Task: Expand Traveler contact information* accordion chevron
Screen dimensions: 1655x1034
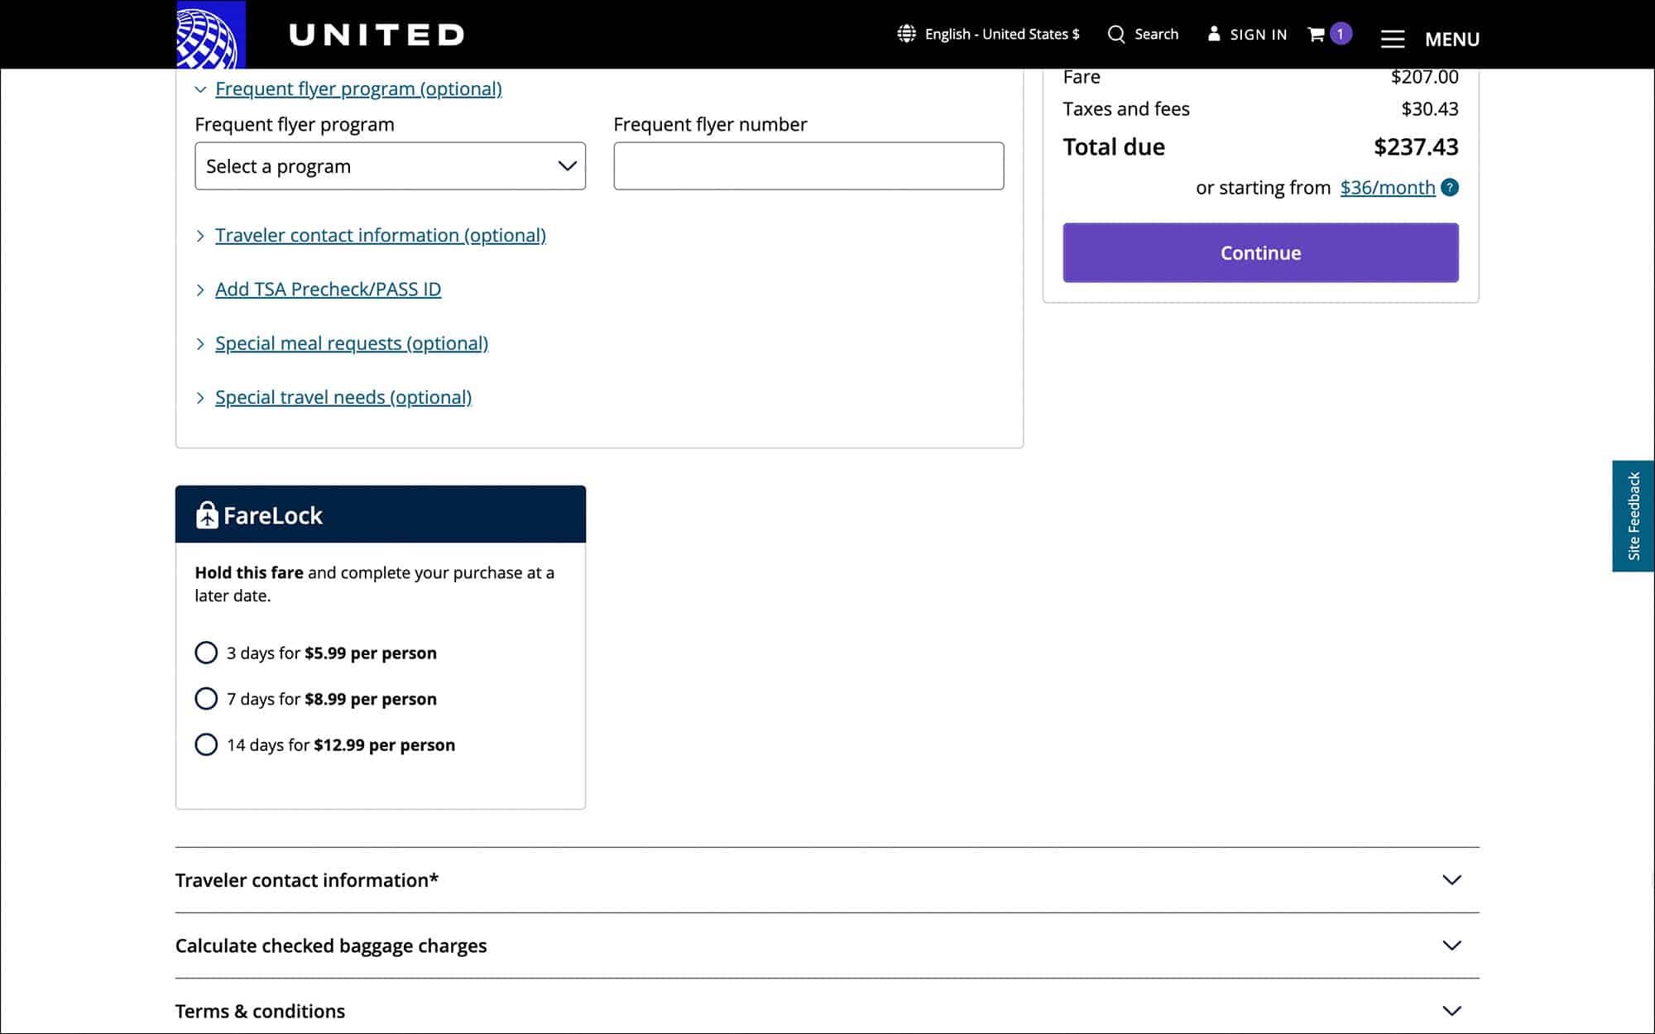Action: tap(1451, 879)
